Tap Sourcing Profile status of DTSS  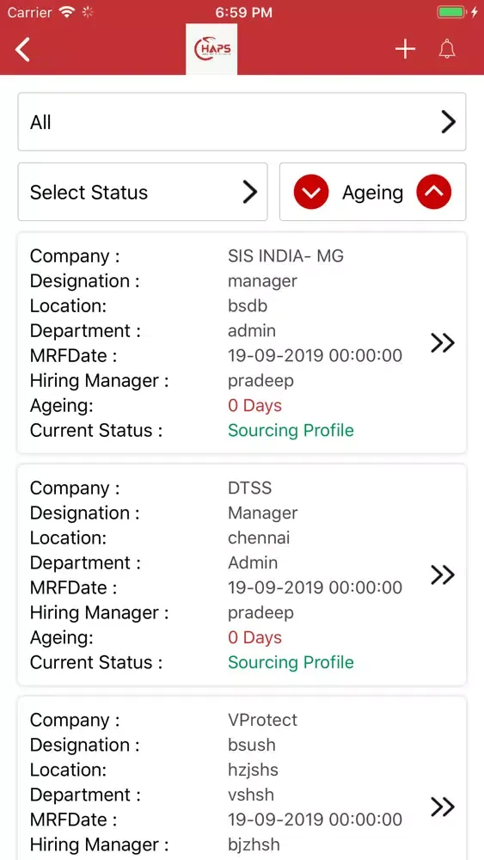291,662
